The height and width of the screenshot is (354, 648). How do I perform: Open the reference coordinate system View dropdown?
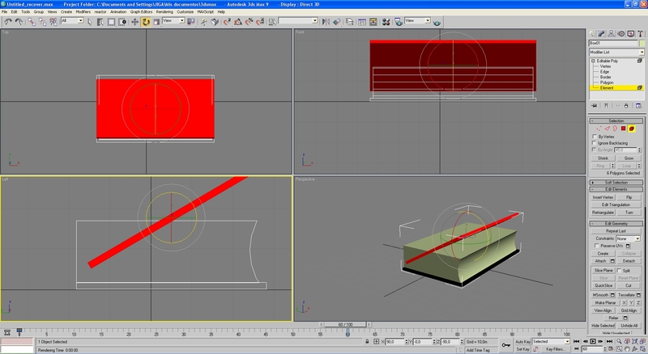point(173,21)
